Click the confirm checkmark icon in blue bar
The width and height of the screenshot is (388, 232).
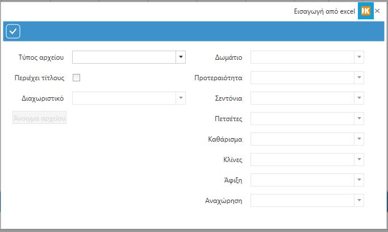pos(13,31)
